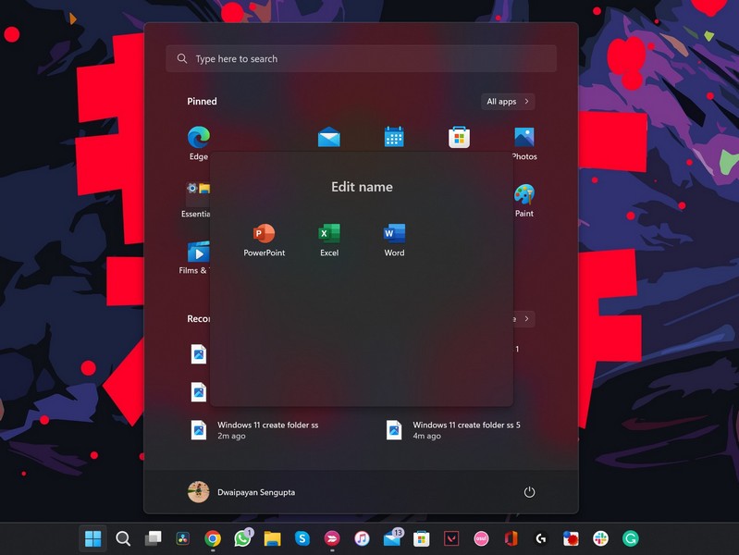This screenshot has height=555, width=739.
Task: Open Google Chrome from the taskbar
Action: [x=213, y=538]
